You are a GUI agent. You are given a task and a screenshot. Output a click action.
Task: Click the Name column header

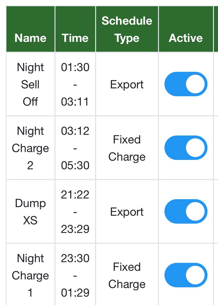(x=30, y=38)
